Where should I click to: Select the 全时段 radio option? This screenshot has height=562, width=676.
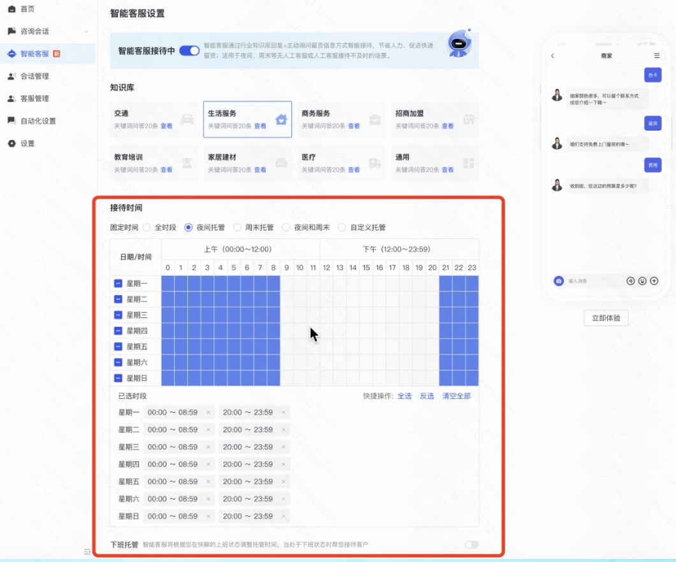tap(147, 227)
